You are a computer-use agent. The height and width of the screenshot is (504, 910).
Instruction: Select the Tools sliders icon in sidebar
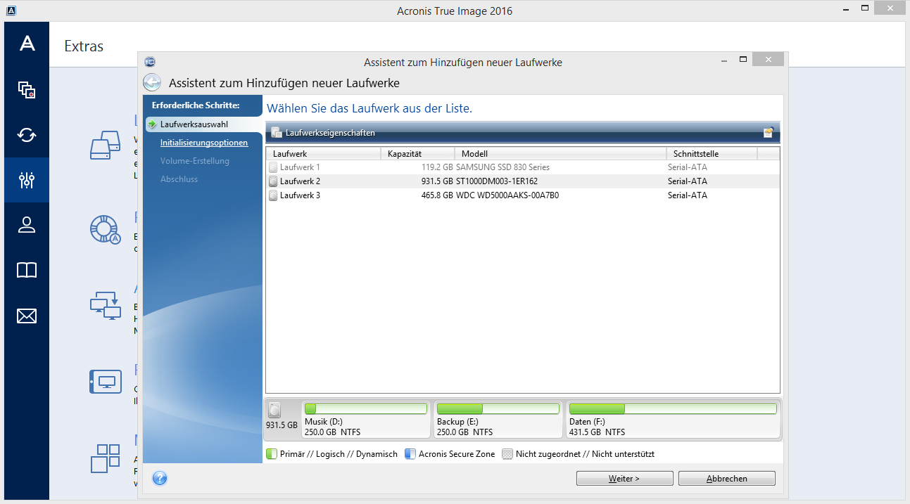27,180
